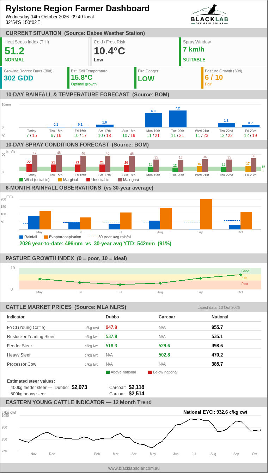
Task: Click the October point on pasture growth line
Action: [240, 275]
